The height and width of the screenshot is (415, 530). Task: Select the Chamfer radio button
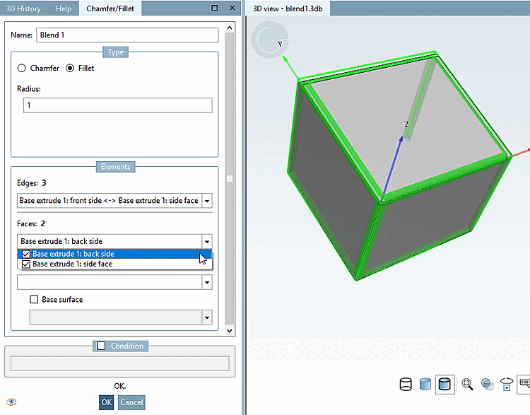[22, 68]
